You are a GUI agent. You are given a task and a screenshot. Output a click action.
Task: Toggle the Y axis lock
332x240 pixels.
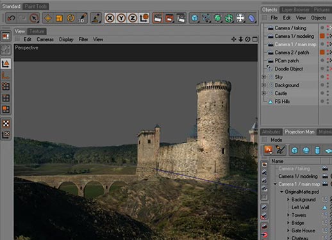(121, 18)
